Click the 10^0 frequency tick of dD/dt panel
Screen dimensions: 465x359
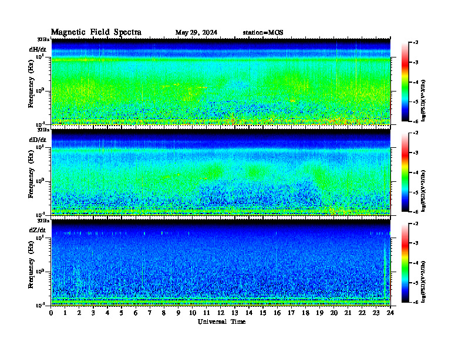(40, 181)
